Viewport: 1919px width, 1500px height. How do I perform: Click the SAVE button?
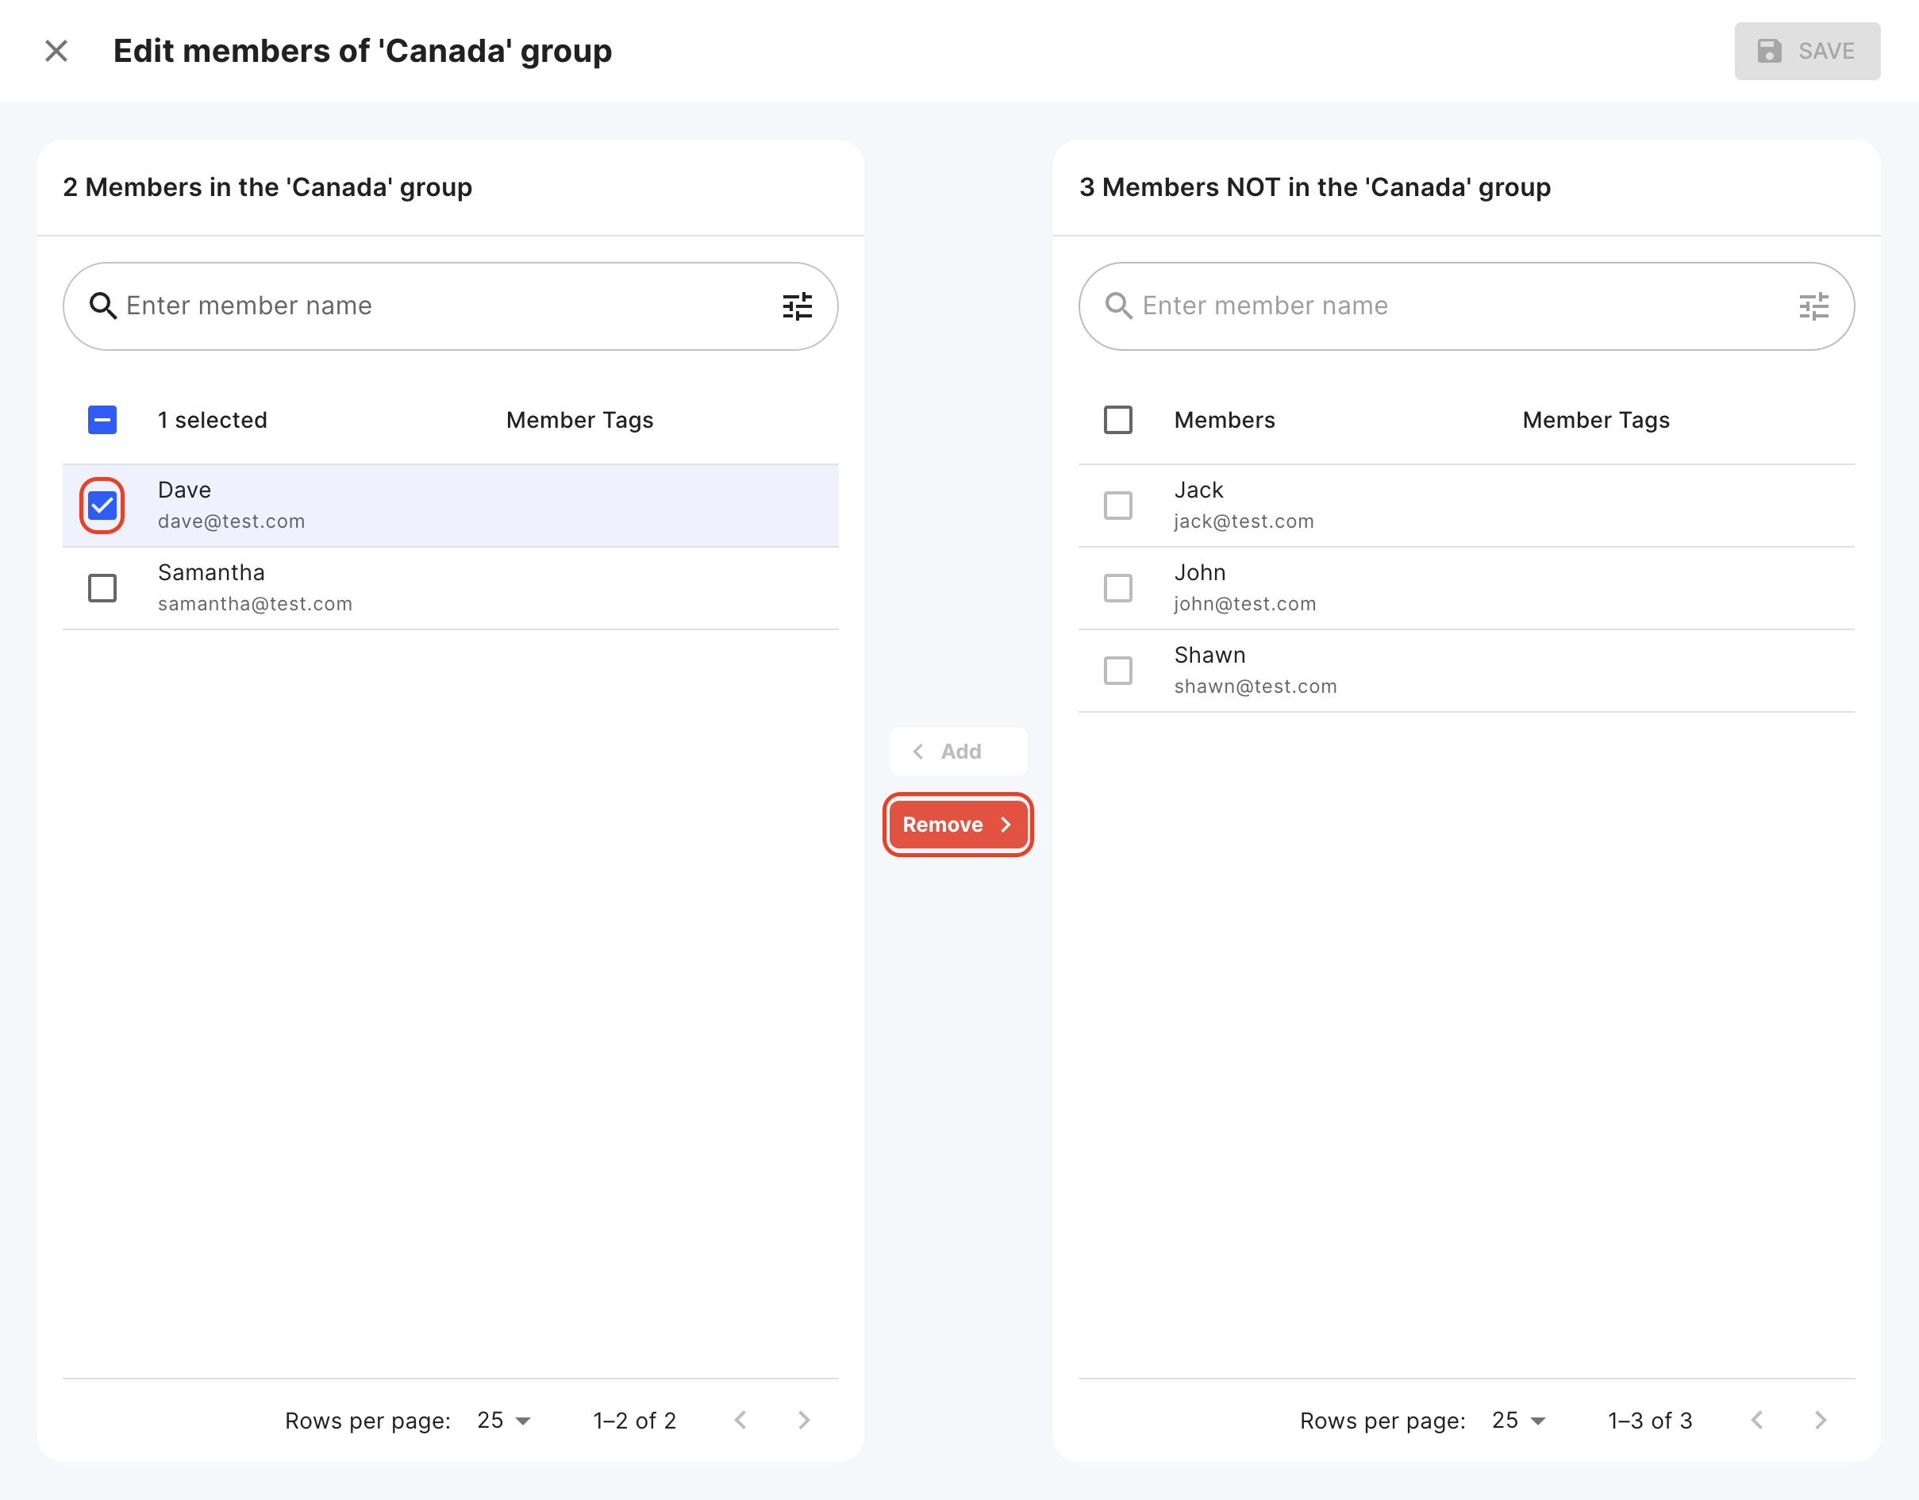coord(1806,51)
